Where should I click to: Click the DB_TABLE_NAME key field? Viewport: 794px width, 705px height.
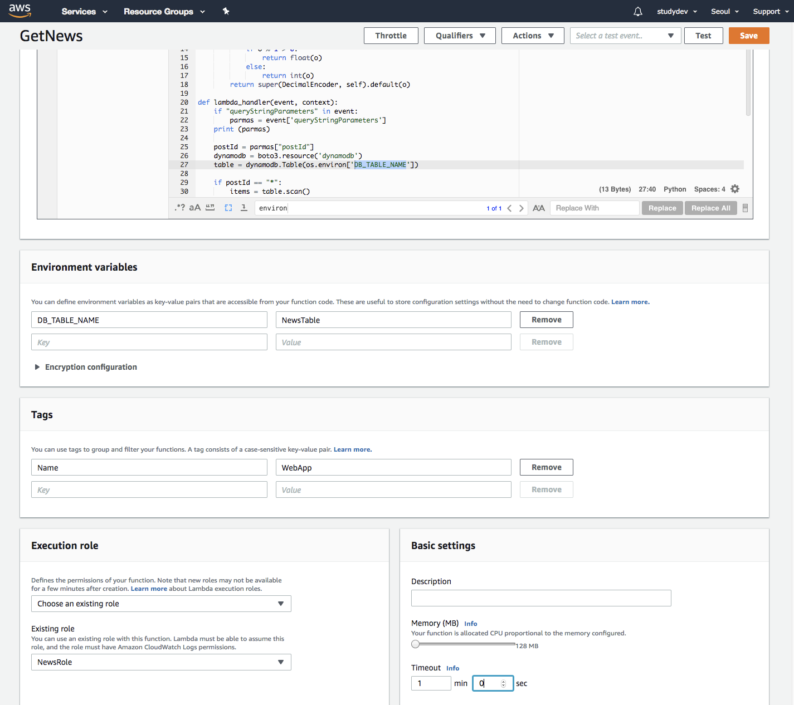coord(149,320)
